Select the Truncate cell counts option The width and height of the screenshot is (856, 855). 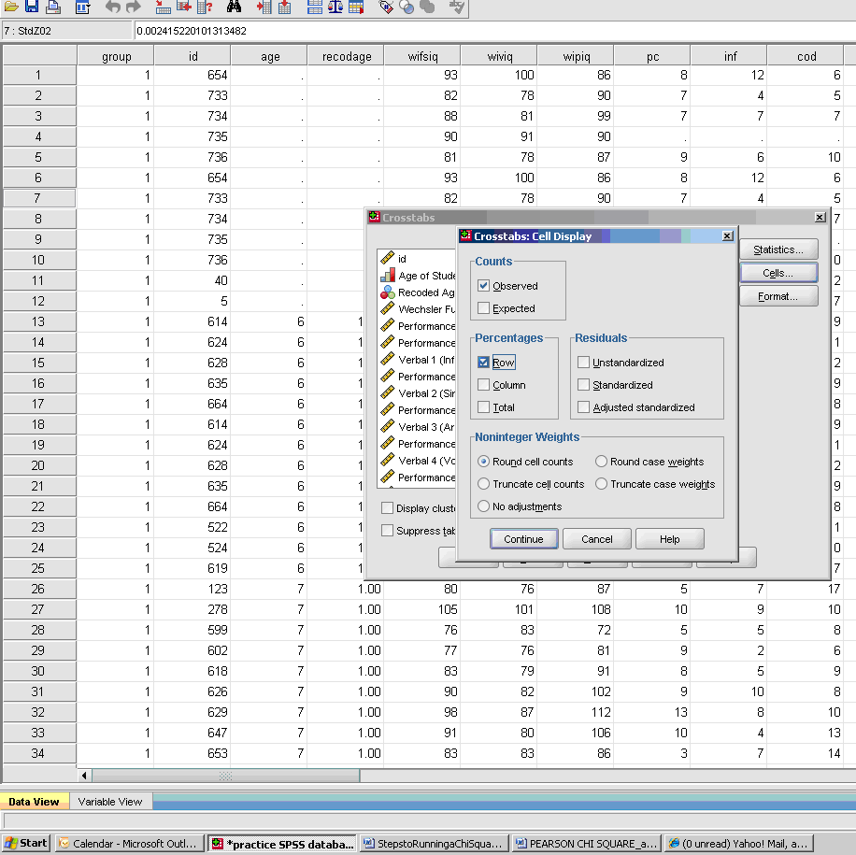point(483,484)
